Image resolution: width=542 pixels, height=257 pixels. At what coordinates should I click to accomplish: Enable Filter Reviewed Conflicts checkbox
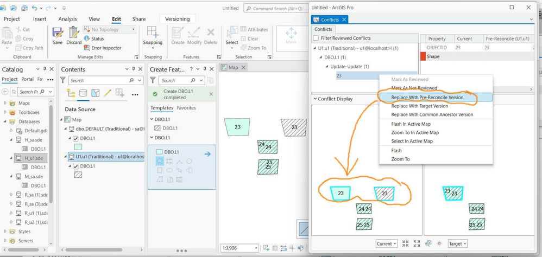click(x=316, y=38)
